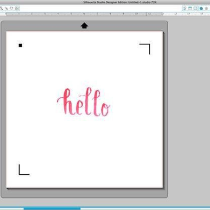Select the Zoom magnifier tool
This screenshot has width=210, height=210.
point(1,8)
